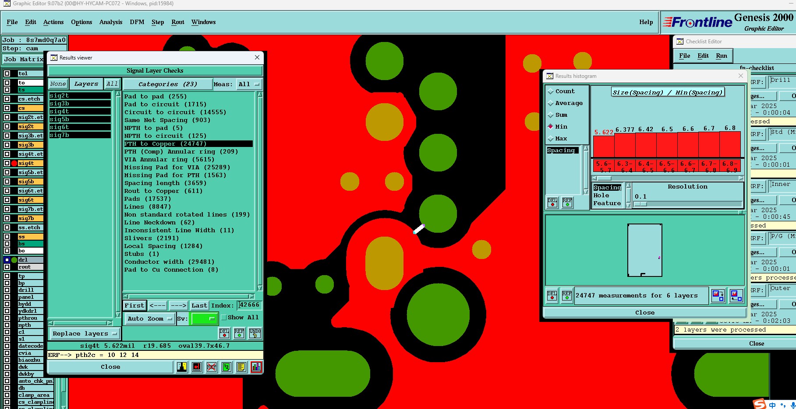Select the Max radio option in histogram
This screenshot has height=409, width=796.
click(551, 139)
